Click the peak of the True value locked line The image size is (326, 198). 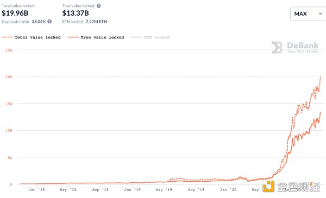[321, 112]
